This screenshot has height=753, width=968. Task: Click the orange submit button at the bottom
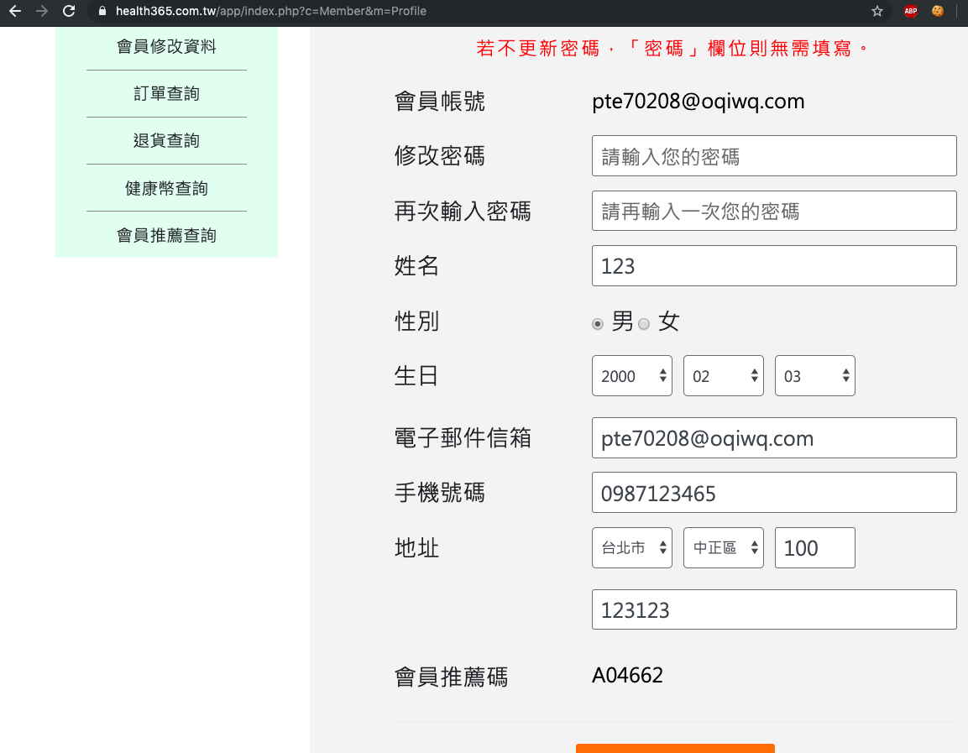(x=675, y=749)
